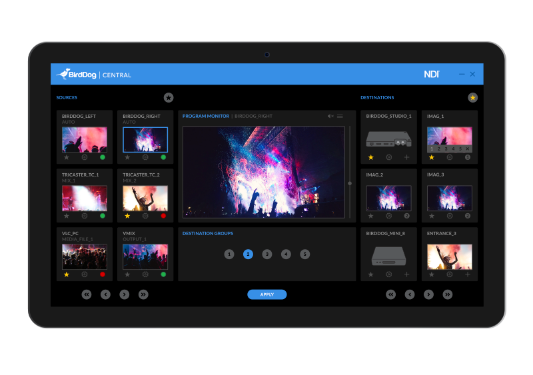Click group badge 2 on IMAG_3
533x375 pixels.
coord(468,216)
